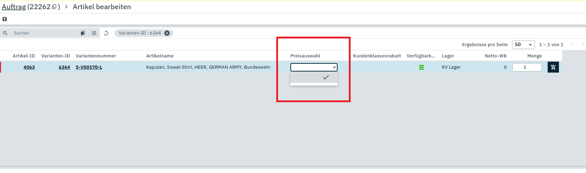Open variant number S-VS0170-L link
The width and height of the screenshot is (586, 173).
(89, 67)
